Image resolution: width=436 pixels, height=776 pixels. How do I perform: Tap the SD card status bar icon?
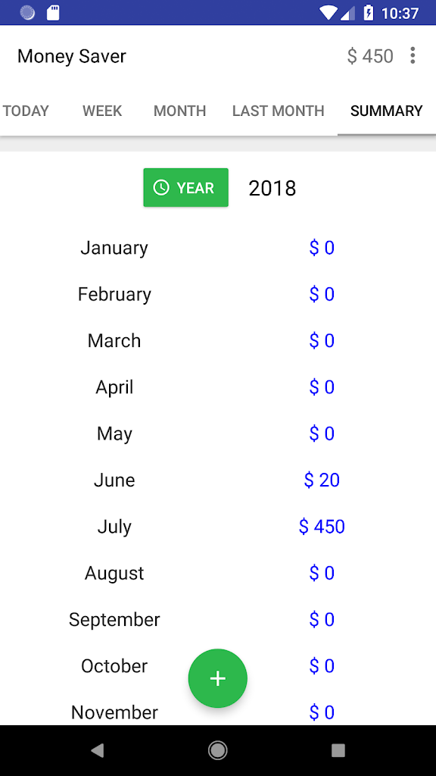point(53,13)
